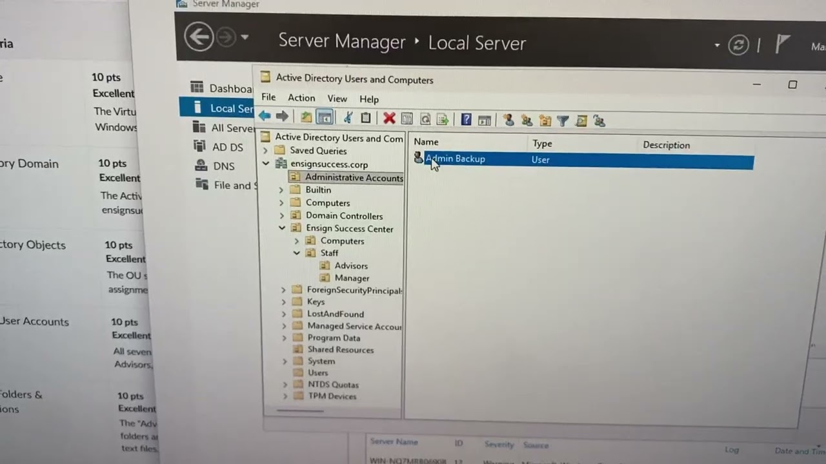The width and height of the screenshot is (826, 464).
Task: Expand TPM Devices arrow
Action: pyautogui.click(x=285, y=396)
